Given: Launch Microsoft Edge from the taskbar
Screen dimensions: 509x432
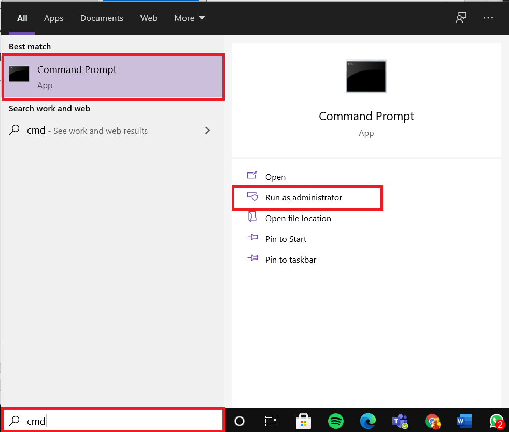Looking at the screenshot, I should (x=368, y=421).
